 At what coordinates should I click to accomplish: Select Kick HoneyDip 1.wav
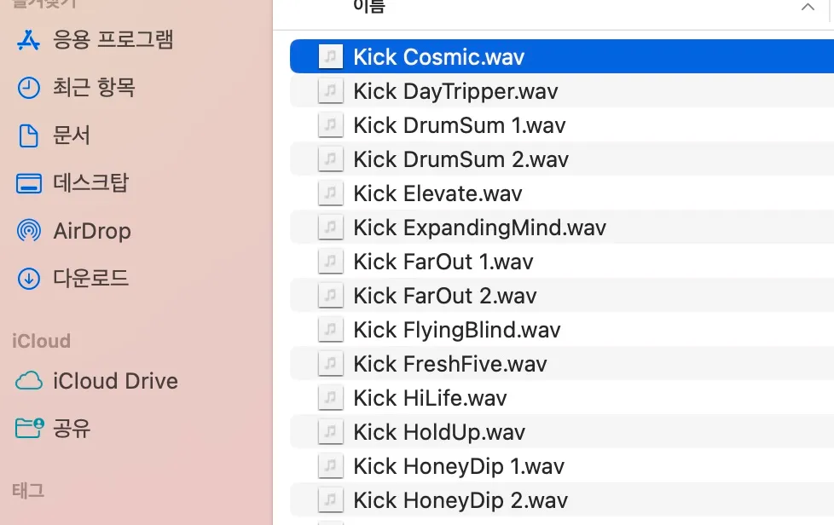coord(459,466)
